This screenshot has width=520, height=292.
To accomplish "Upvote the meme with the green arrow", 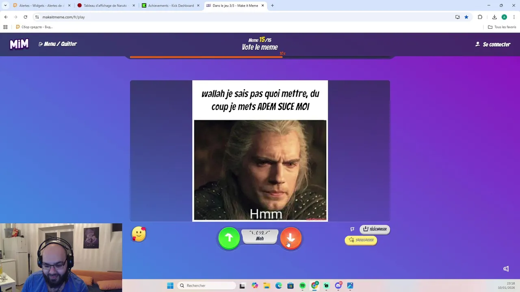I will pyautogui.click(x=229, y=238).
